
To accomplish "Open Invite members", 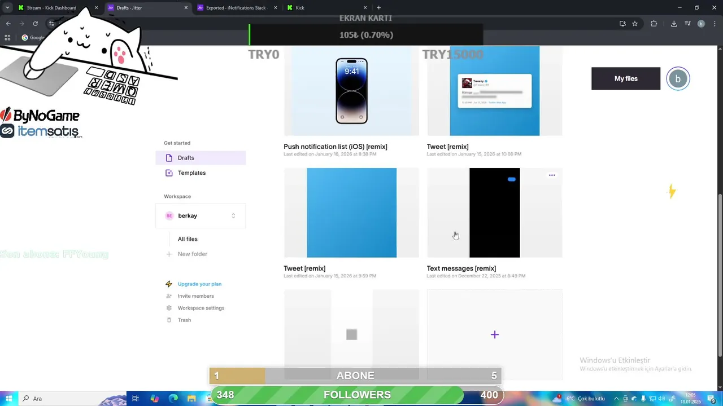I will (195, 296).
